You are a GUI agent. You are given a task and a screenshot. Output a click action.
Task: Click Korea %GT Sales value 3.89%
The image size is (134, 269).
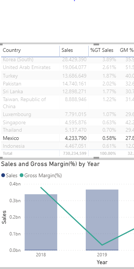pyautogui.click(x=109, y=60)
